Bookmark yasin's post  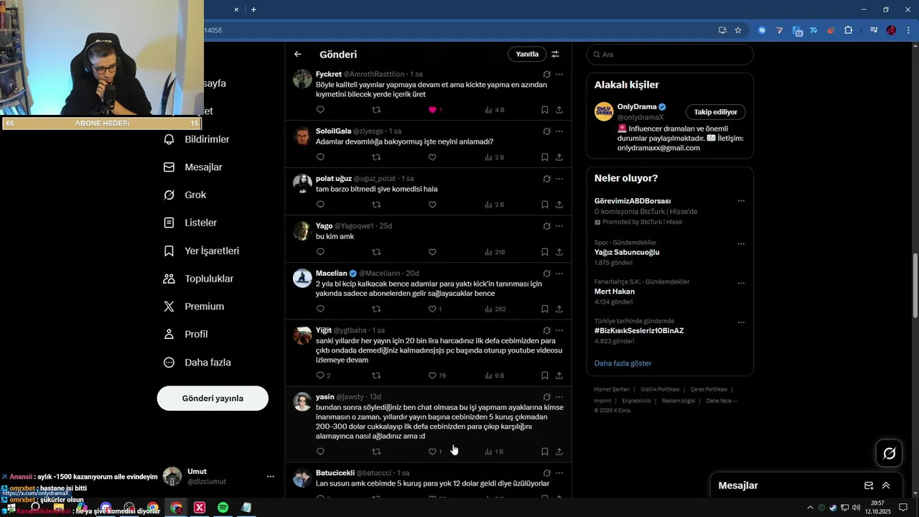[545, 452]
